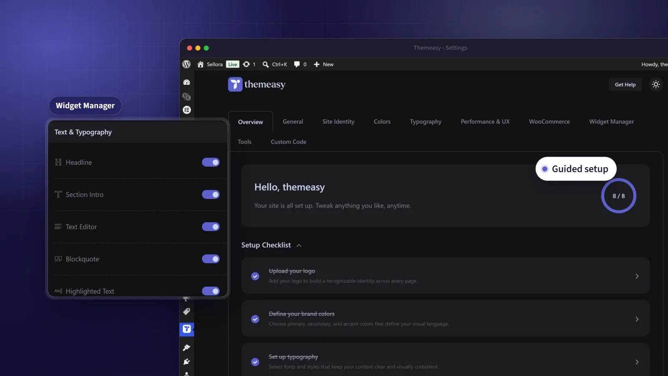Open Define your brand colors chevron
This screenshot has width=668, height=376.
coord(637,319)
